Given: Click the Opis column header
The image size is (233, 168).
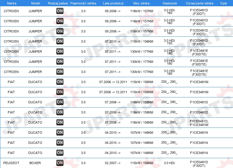Looking at the screenshot, I should coord(223,3).
